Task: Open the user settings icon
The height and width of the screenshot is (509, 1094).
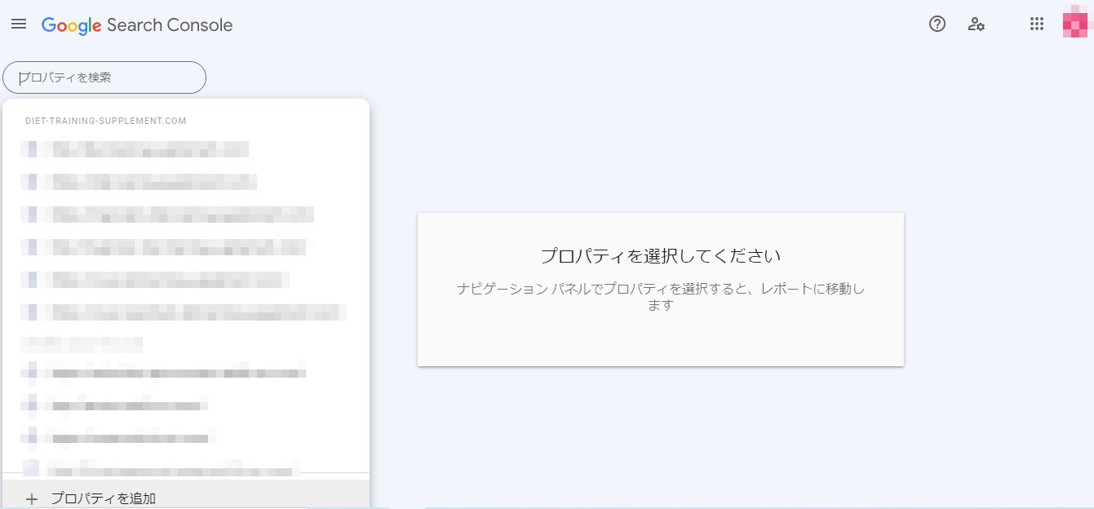Action: (x=976, y=24)
